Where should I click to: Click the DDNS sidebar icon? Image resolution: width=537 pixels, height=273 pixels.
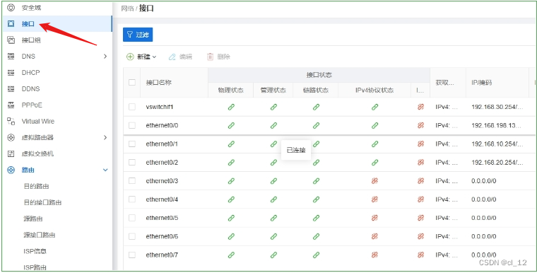coord(11,89)
